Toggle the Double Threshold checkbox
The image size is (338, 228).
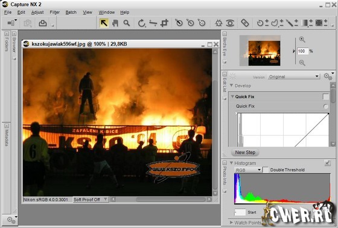[x=266, y=169]
